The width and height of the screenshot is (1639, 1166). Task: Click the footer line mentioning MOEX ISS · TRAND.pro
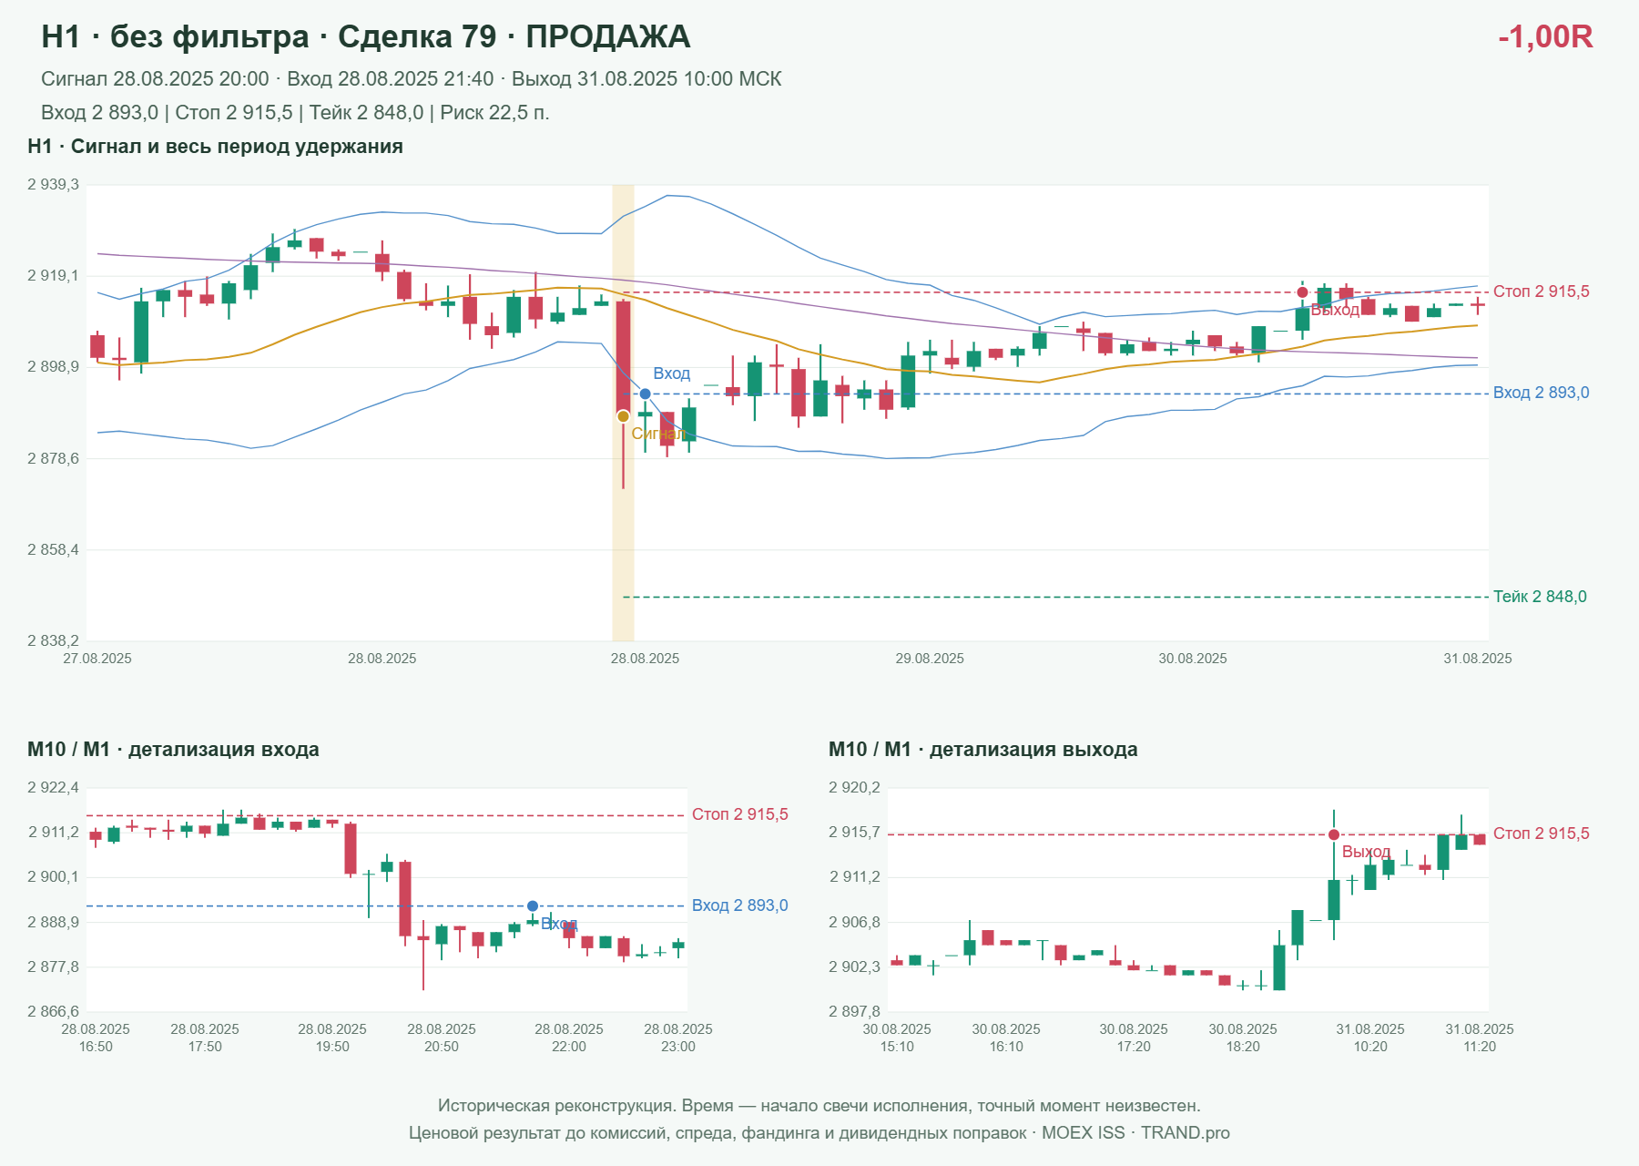tap(819, 1133)
